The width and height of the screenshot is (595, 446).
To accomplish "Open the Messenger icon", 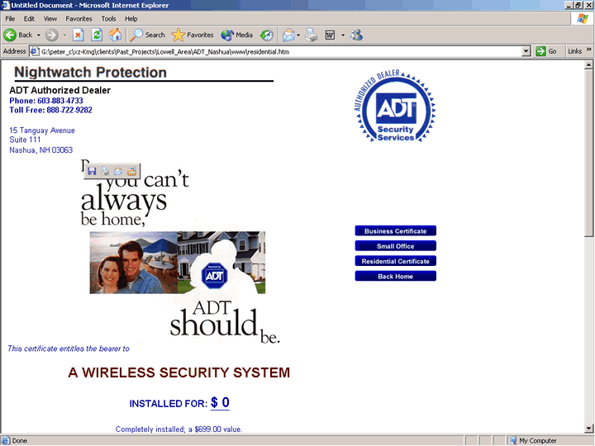I will pos(356,36).
